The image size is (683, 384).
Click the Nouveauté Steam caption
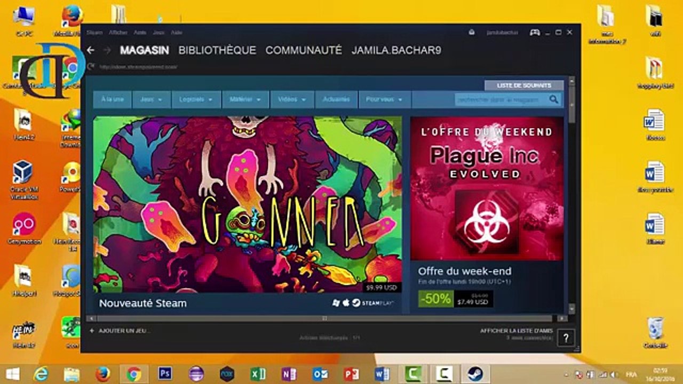click(143, 303)
